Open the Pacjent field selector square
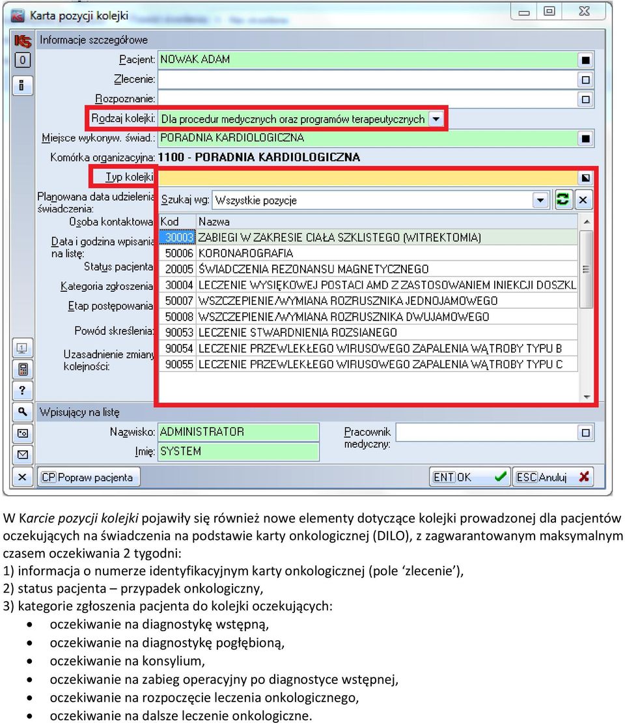The width and height of the screenshot is (625, 723). 585,60
